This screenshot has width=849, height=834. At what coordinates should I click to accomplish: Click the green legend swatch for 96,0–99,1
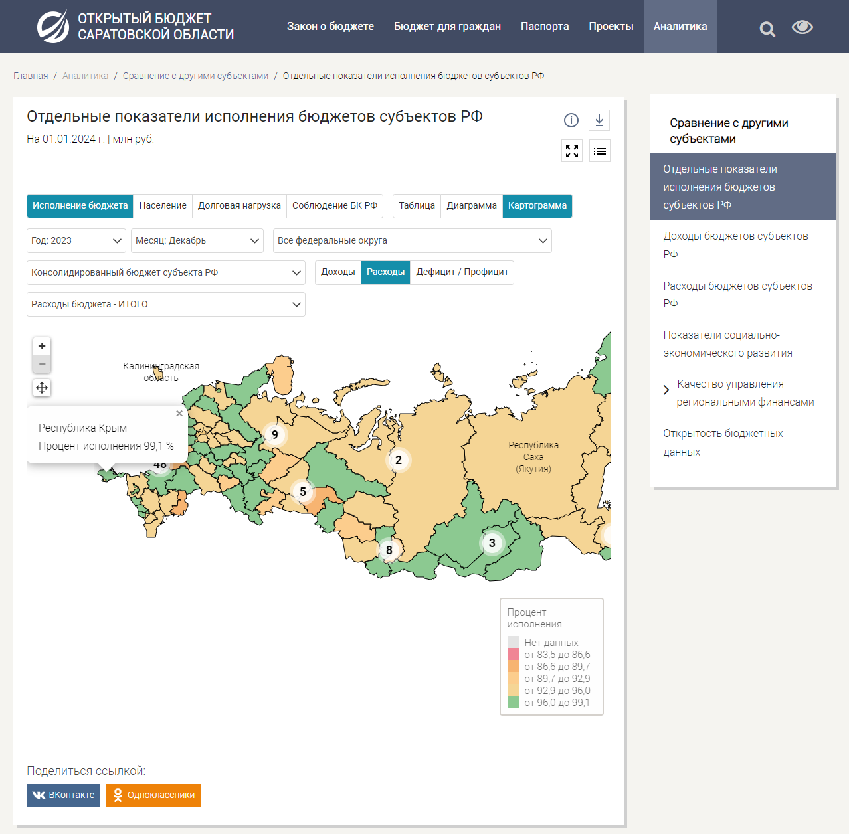[514, 702]
